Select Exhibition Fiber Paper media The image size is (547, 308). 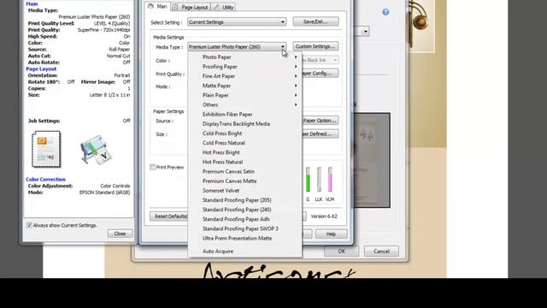click(x=245, y=114)
